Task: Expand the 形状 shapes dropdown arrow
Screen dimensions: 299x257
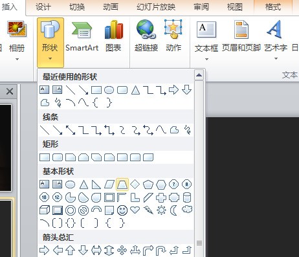Action: pos(50,58)
